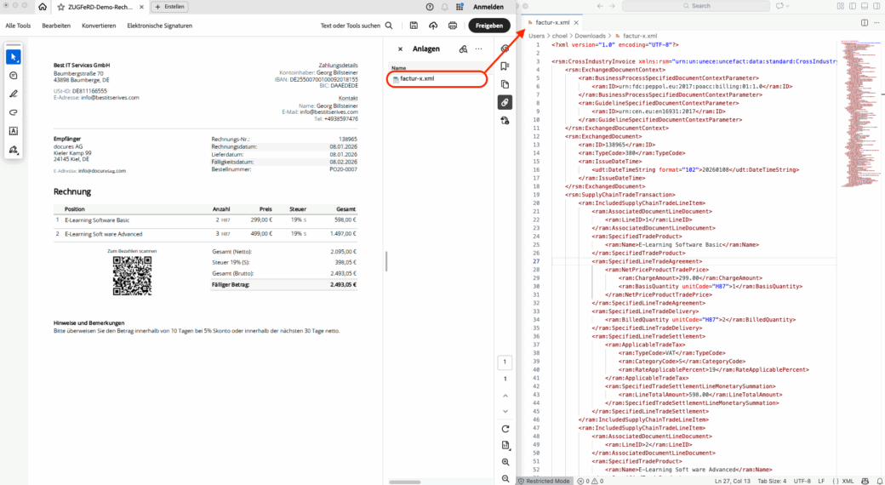Click the editor split view icon
This screenshot has width=885, height=485.
pos(864,23)
